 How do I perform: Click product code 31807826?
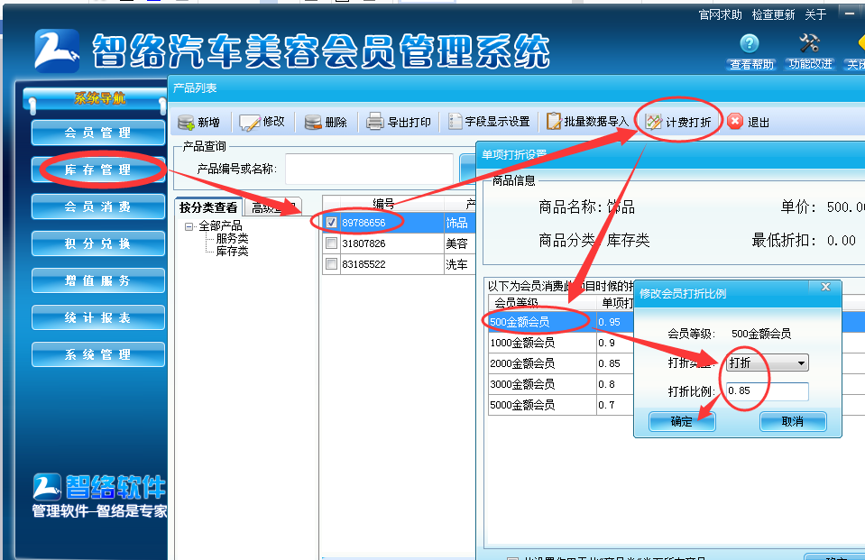[363, 243]
